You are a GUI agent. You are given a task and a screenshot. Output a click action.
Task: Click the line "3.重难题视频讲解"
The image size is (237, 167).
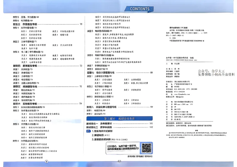pos(110,140)
